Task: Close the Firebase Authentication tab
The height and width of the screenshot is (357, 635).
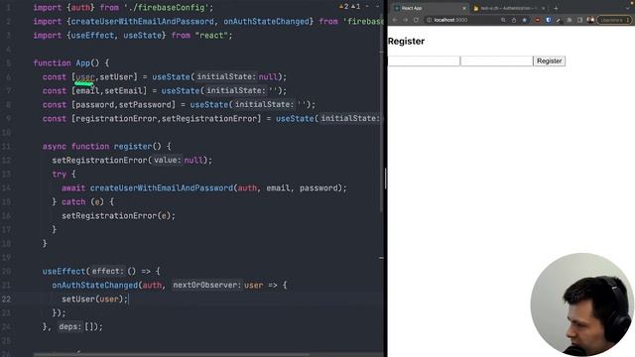Action: point(544,8)
